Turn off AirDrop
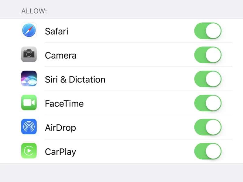 pos(207,127)
